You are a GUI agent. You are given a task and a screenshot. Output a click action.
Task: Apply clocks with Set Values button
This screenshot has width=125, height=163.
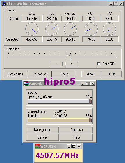pyautogui.click(x=40, y=74)
